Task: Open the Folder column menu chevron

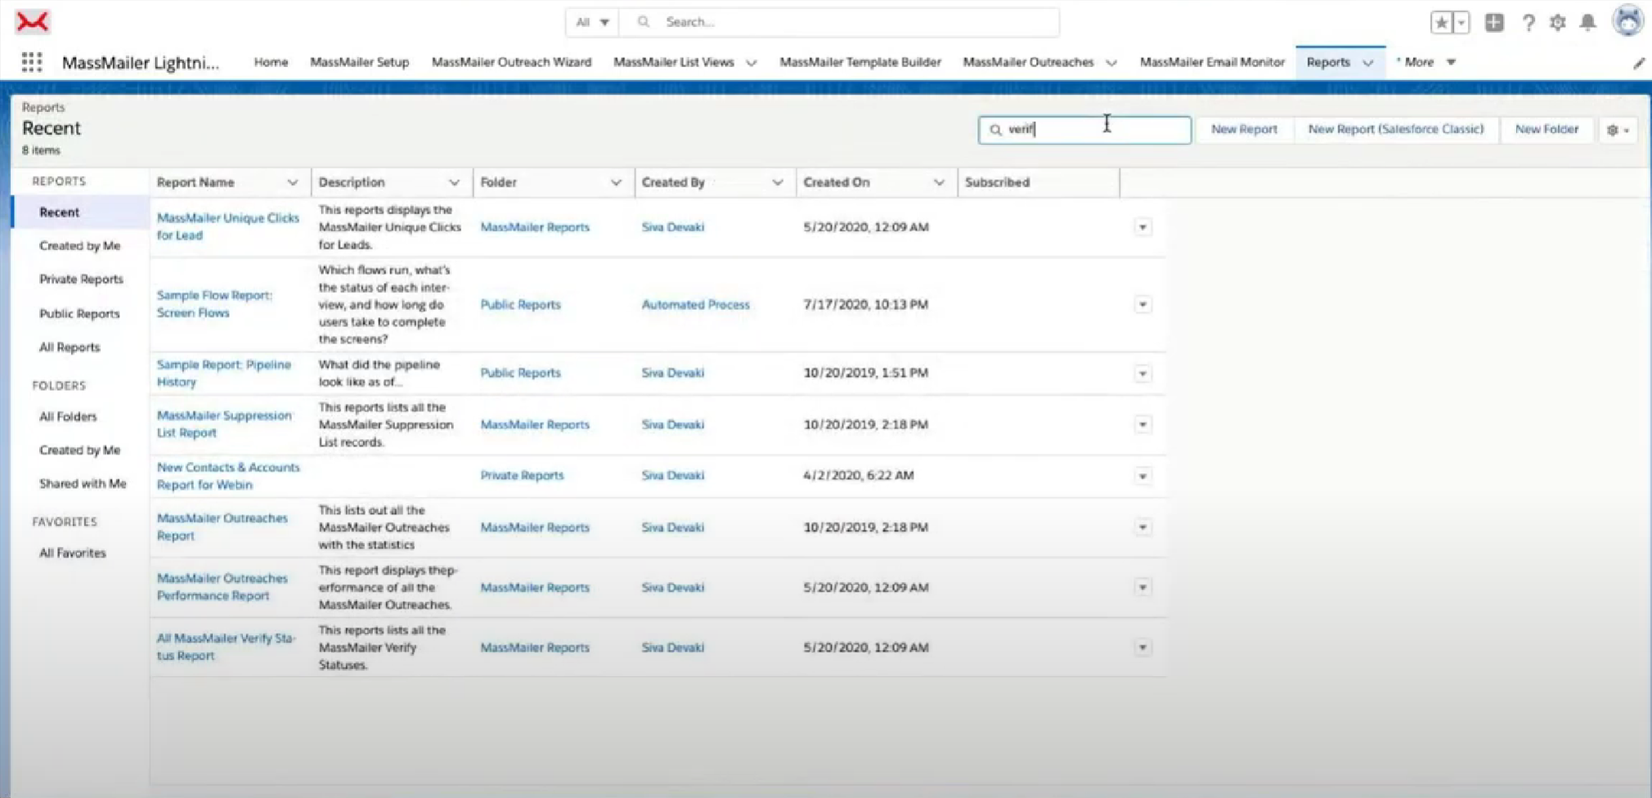Action: coord(616,183)
